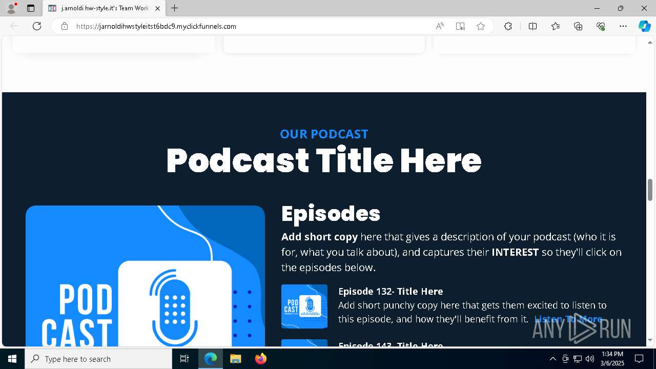Screen dimensions: 656x369
Task: Open Favorites list icon
Action: 556,26
